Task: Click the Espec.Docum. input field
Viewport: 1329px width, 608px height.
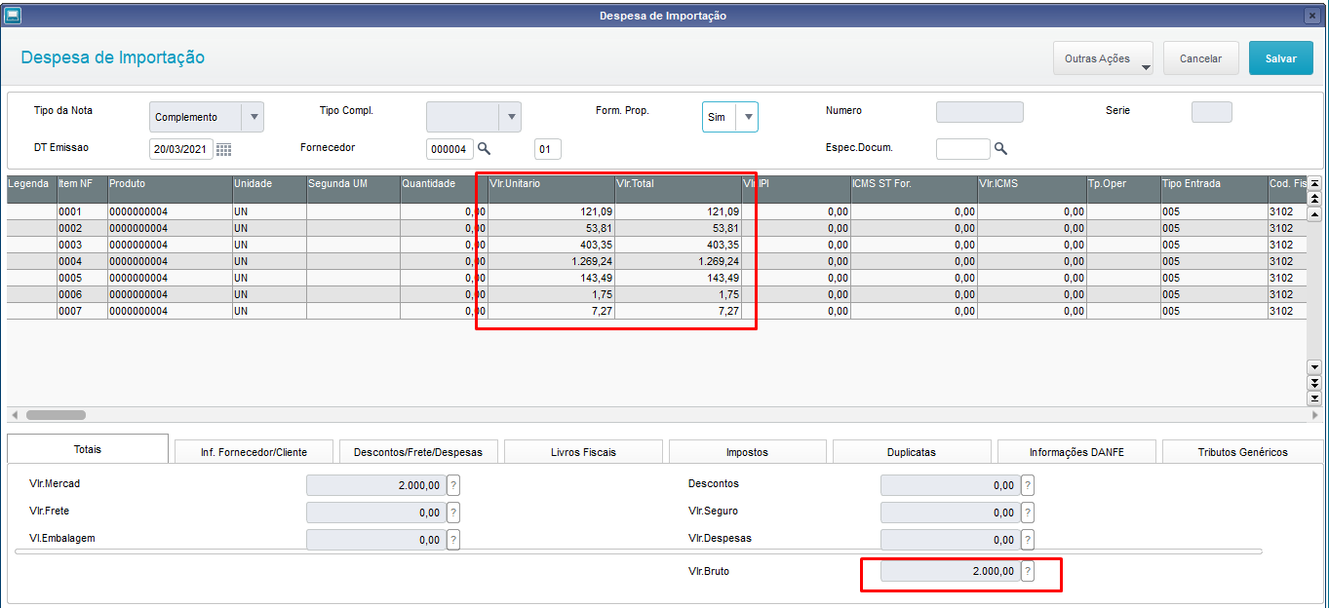Action: click(963, 149)
